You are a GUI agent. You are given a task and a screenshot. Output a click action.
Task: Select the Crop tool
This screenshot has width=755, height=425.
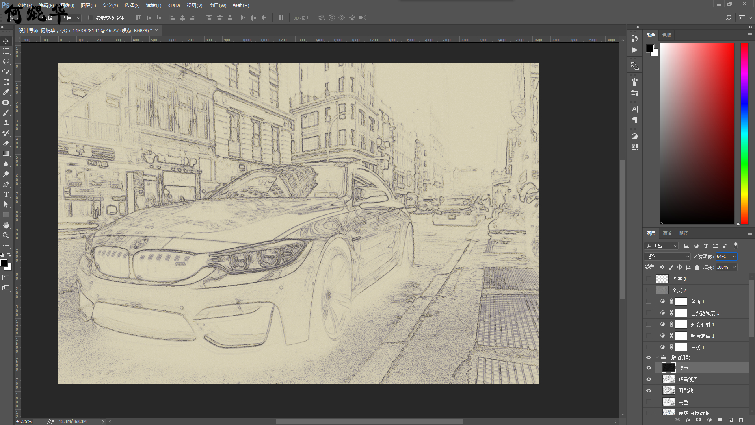click(6, 82)
